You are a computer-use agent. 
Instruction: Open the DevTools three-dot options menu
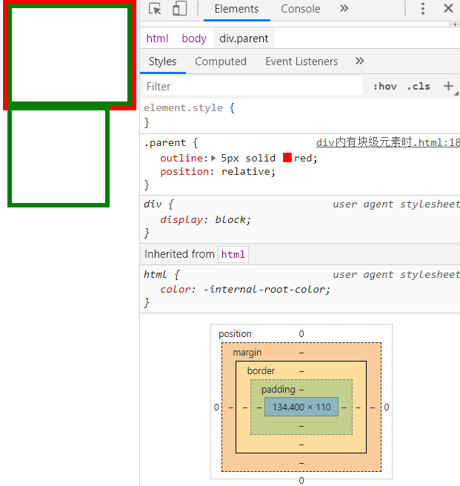[423, 9]
